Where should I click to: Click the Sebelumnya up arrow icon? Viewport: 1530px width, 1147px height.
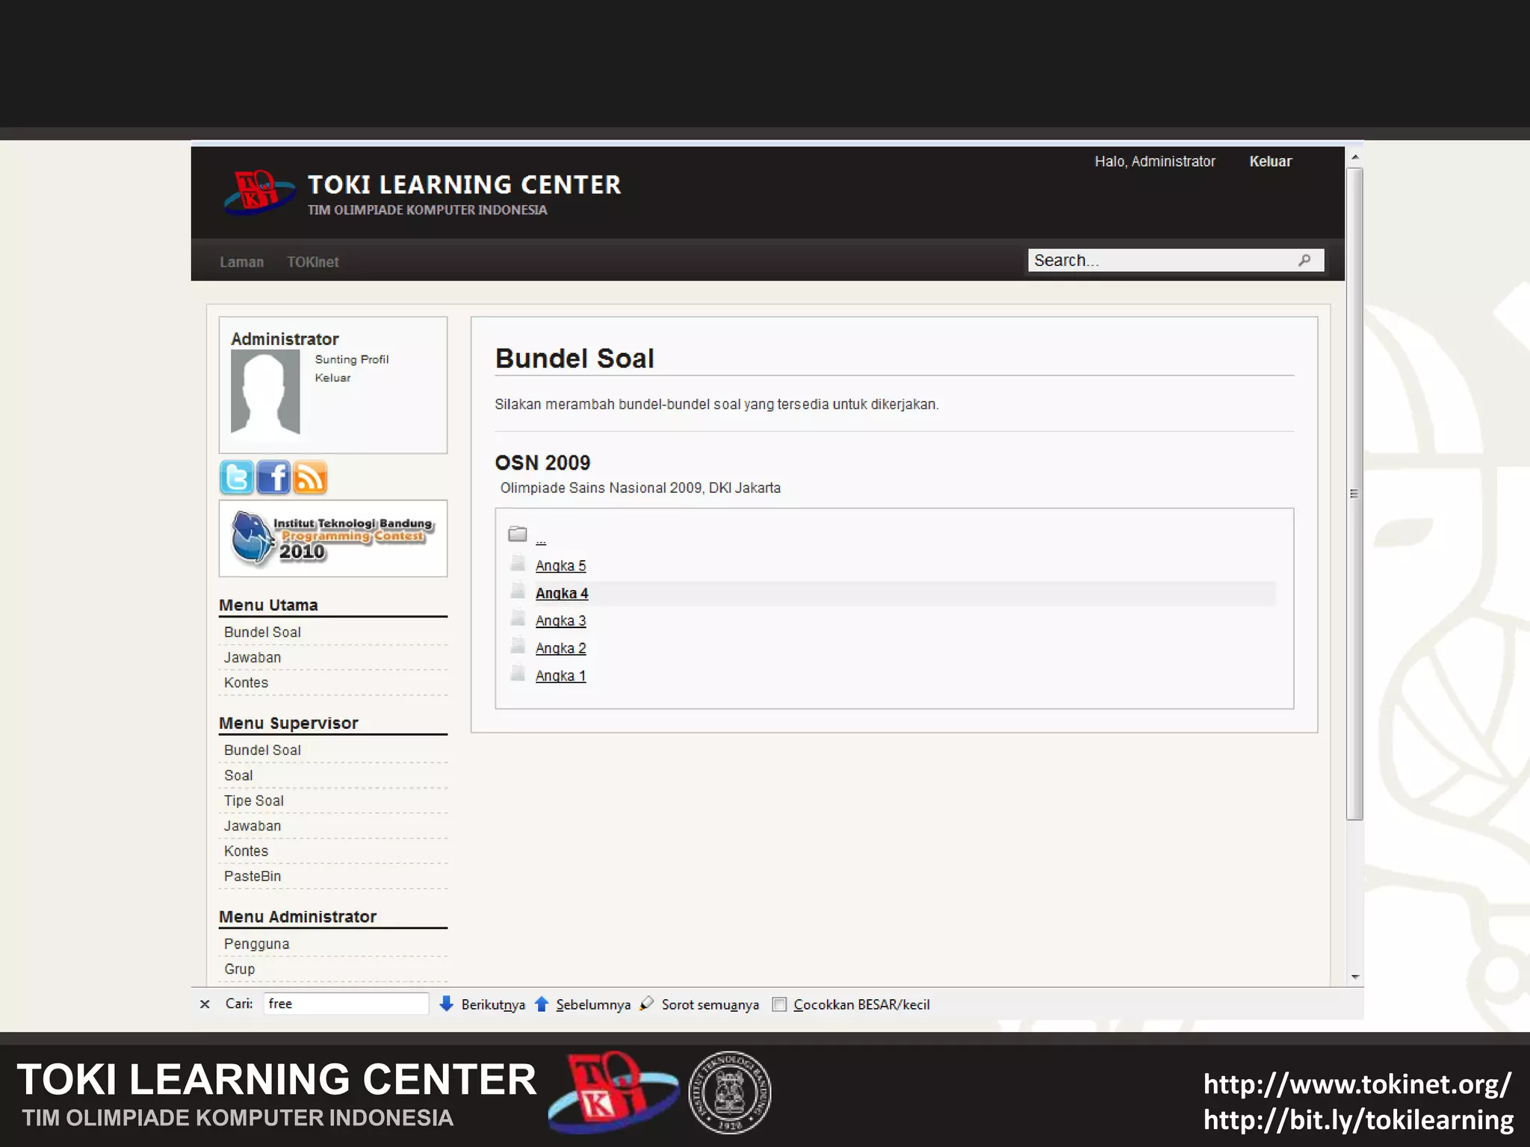(x=542, y=1004)
